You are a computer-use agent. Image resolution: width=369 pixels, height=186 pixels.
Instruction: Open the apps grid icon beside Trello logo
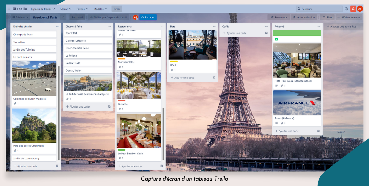[9, 9]
